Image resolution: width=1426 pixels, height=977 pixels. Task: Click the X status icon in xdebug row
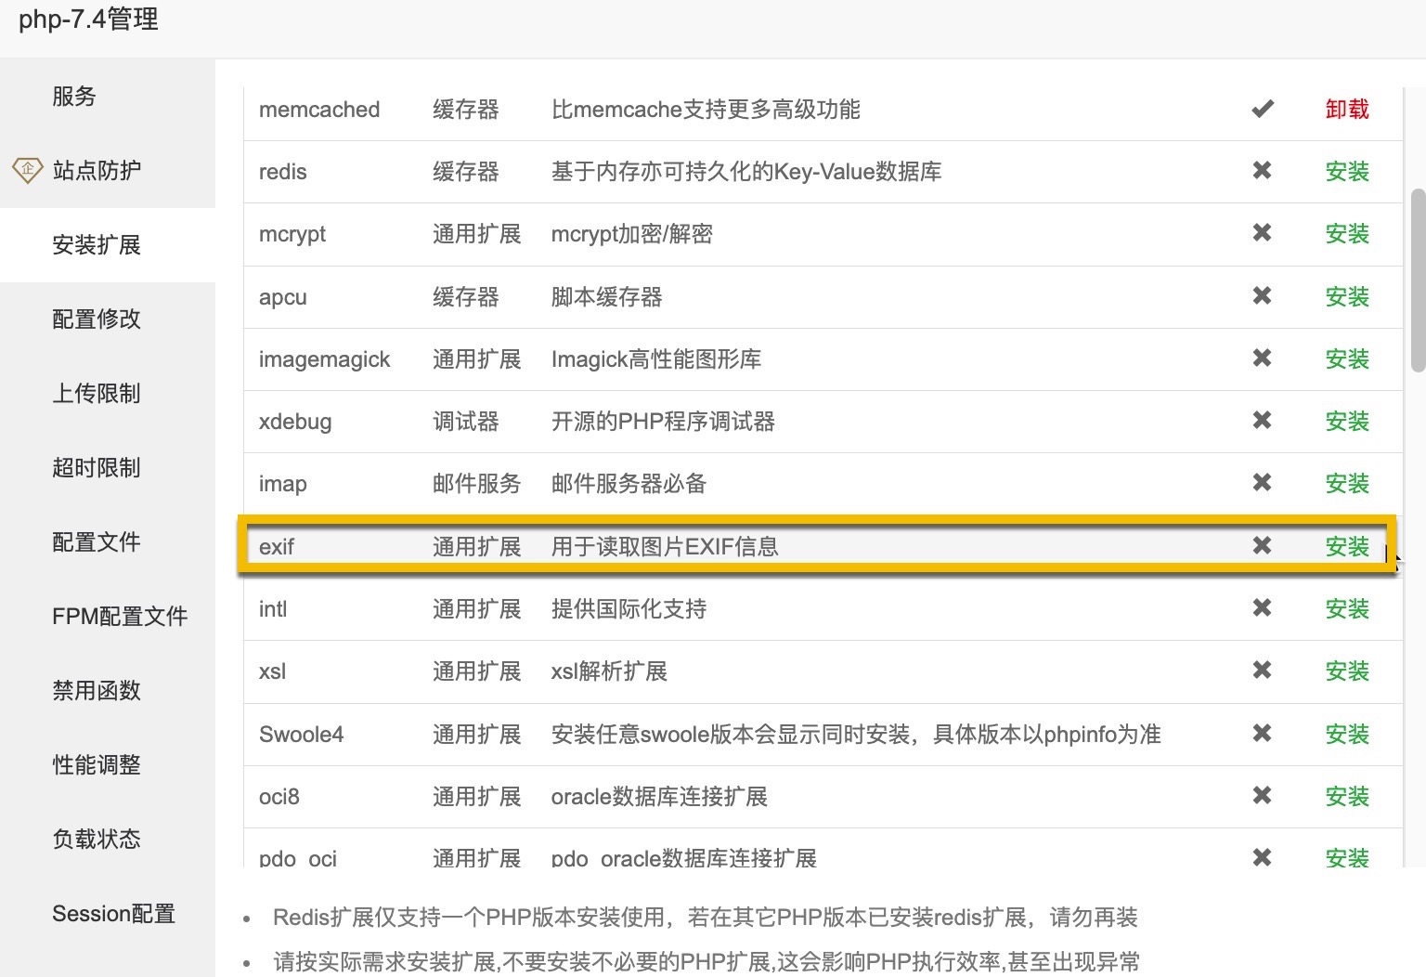tap(1262, 421)
